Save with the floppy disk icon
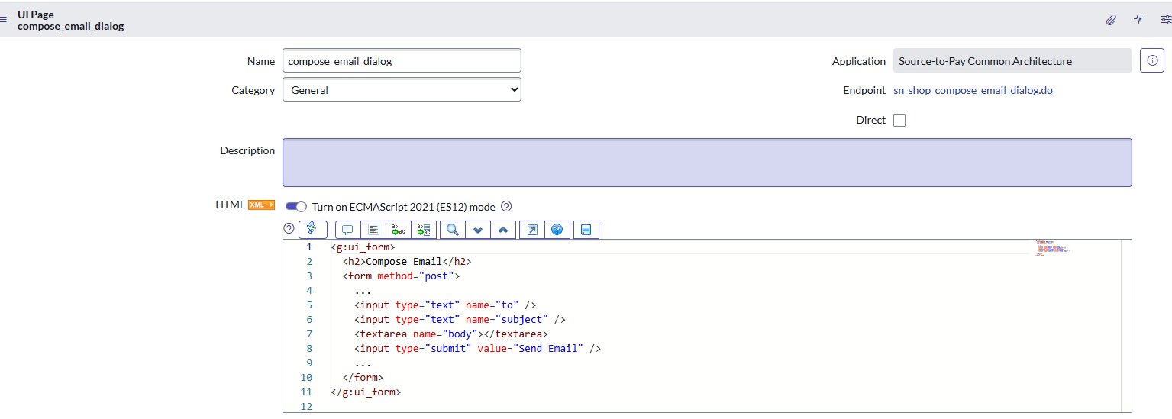This screenshot has width=1172, height=419. pyautogui.click(x=586, y=229)
